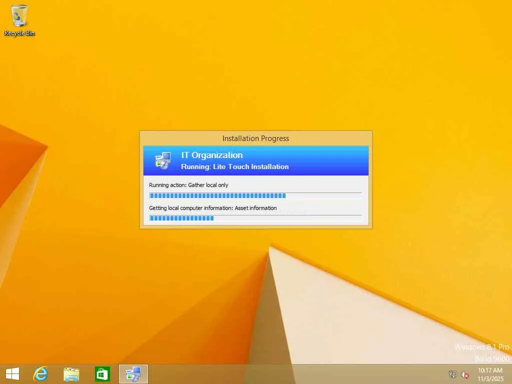Open the Windows Store taskbar icon

102,374
